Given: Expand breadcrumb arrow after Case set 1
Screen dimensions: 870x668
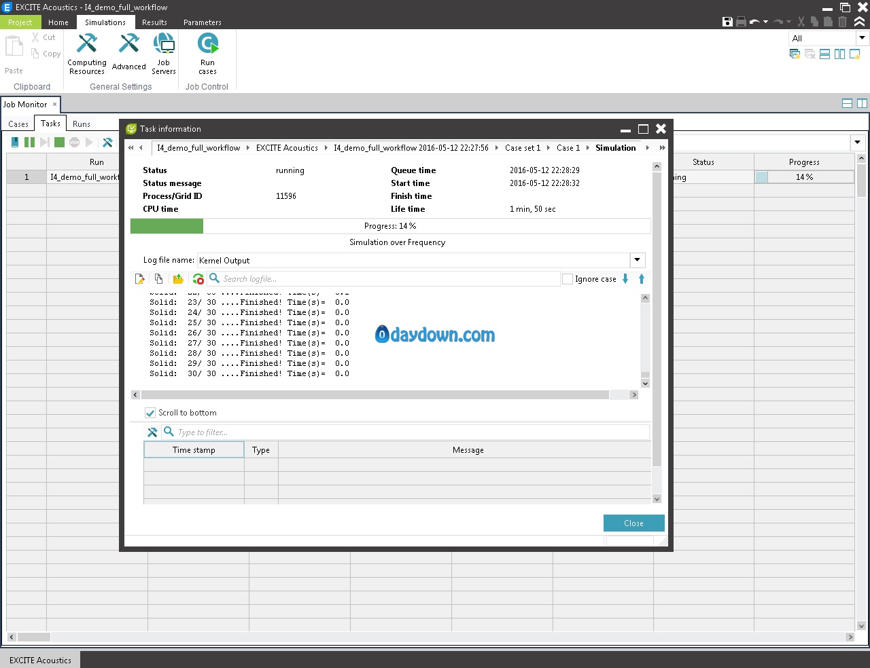Looking at the screenshot, I should [x=549, y=147].
